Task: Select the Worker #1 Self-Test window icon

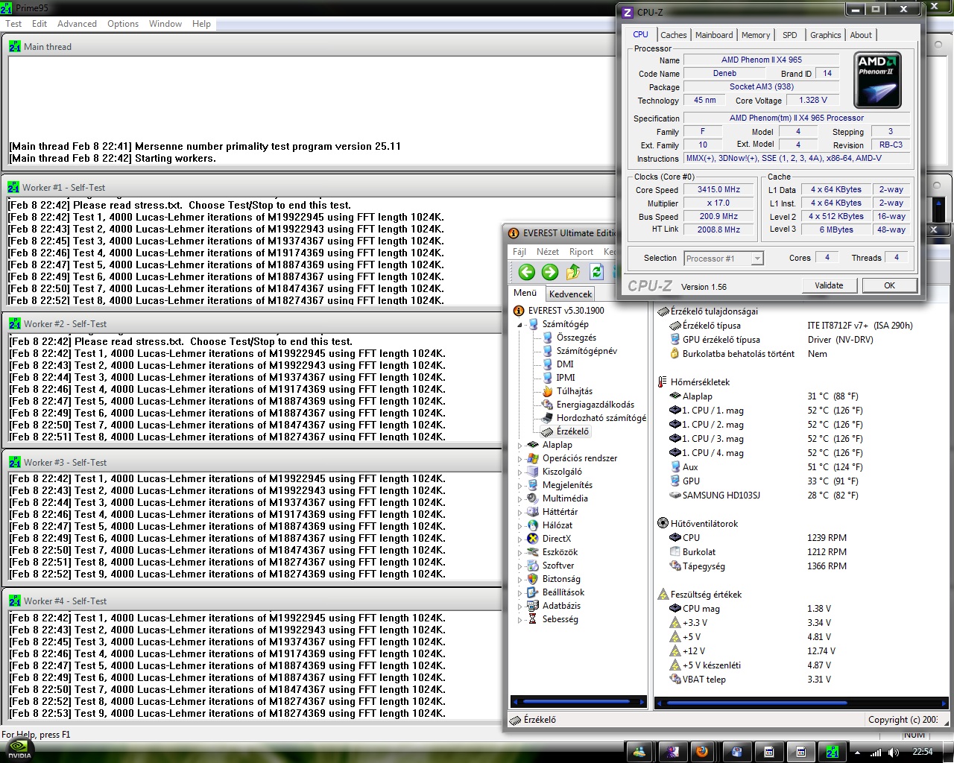Action: click(x=14, y=188)
